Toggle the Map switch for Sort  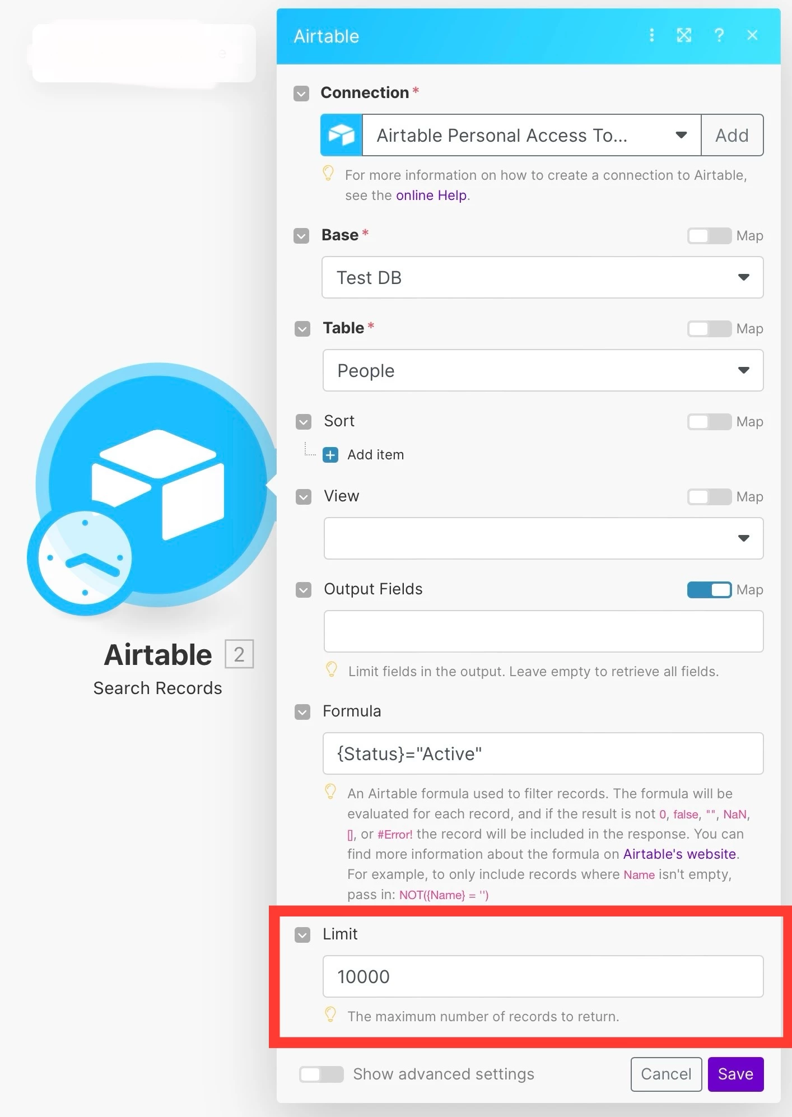click(709, 422)
